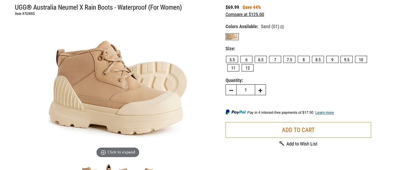Choose size 5.5

[232, 60]
